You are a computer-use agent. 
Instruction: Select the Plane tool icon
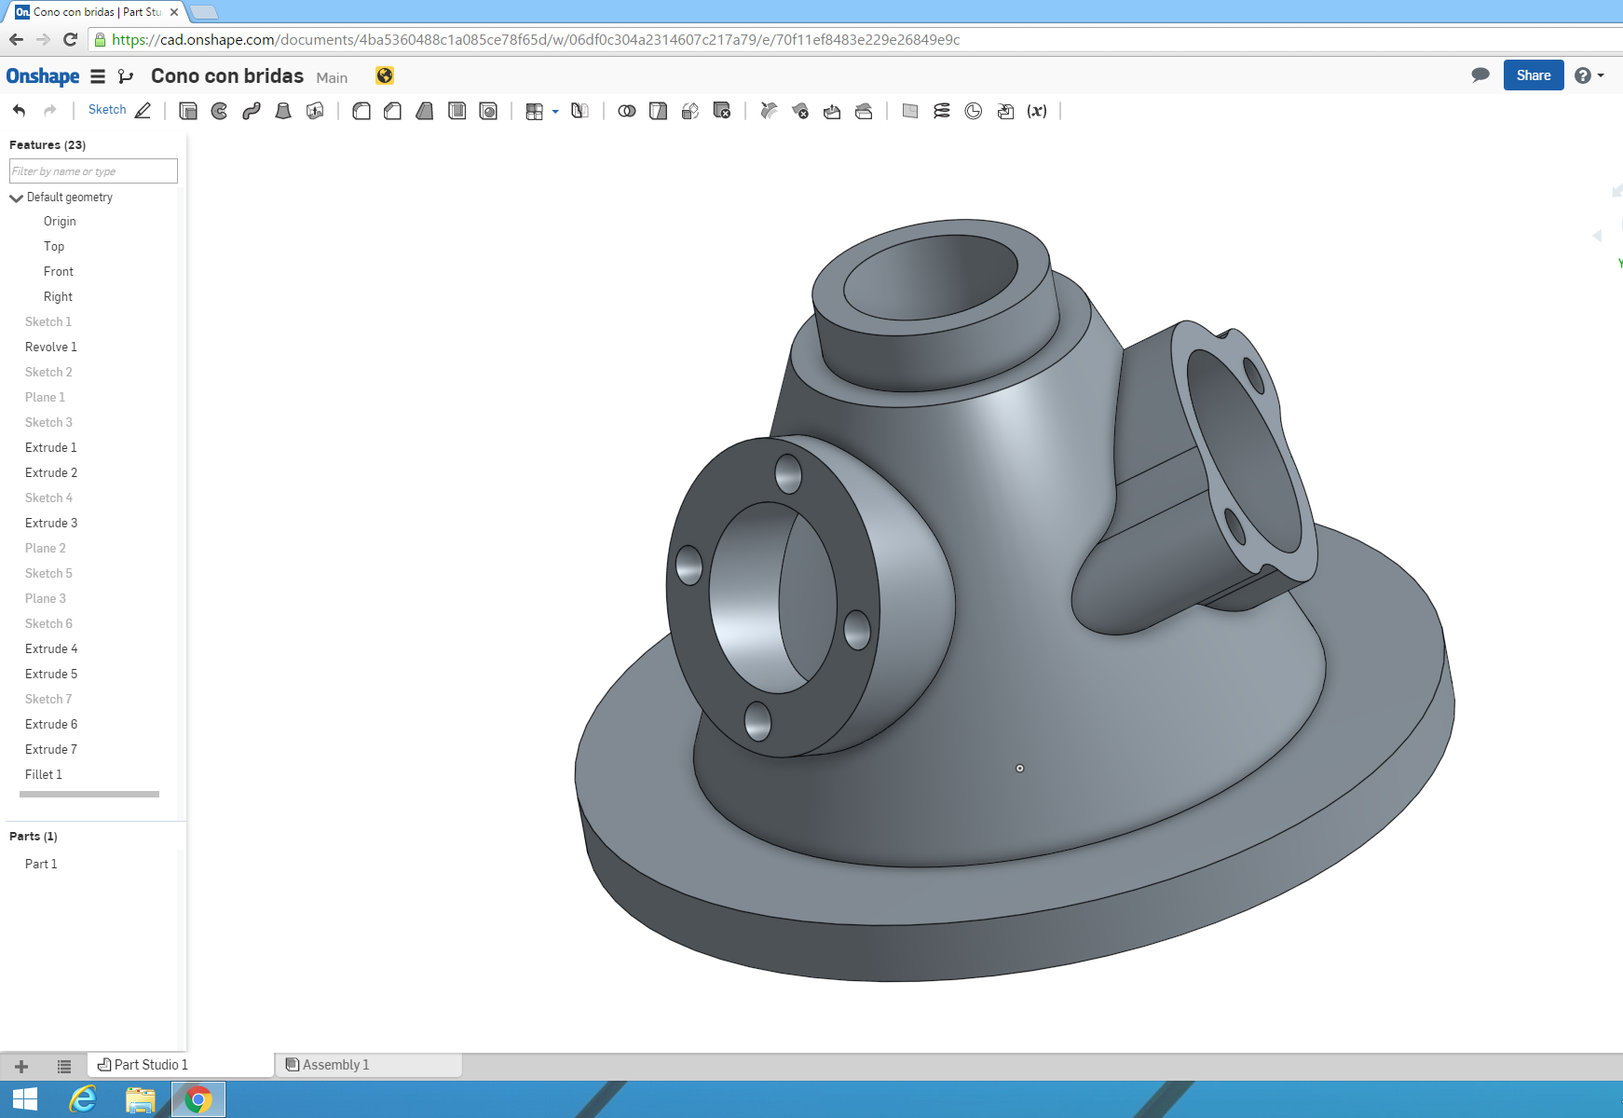click(x=910, y=111)
